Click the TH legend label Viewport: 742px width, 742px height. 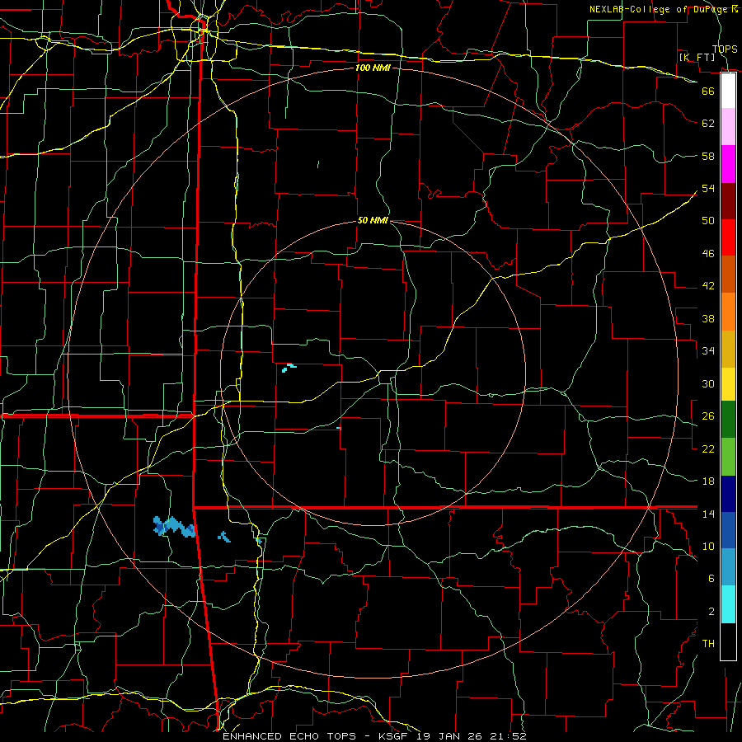pyautogui.click(x=708, y=644)
